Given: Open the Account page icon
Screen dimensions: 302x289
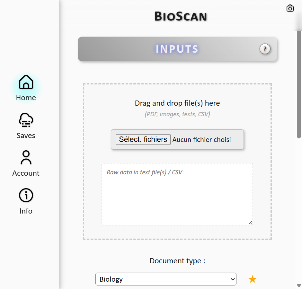Looking at the screenshot, I should tap(26, 158).
